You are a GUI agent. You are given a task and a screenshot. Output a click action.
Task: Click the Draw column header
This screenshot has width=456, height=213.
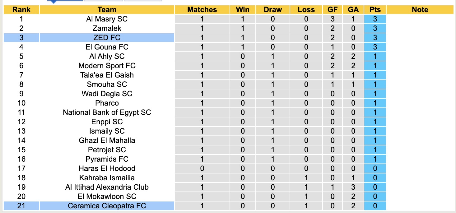[272, 10]
